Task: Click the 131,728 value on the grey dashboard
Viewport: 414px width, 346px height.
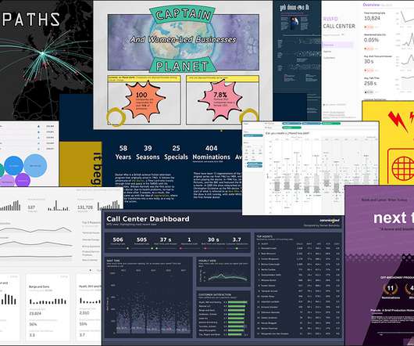Action: [85, 207]
